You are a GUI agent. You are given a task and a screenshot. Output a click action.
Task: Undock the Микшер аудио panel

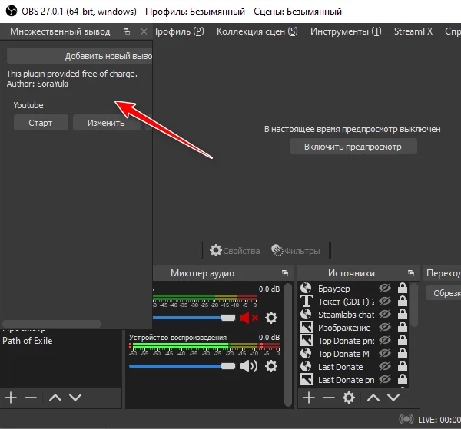tap(285, 273)
